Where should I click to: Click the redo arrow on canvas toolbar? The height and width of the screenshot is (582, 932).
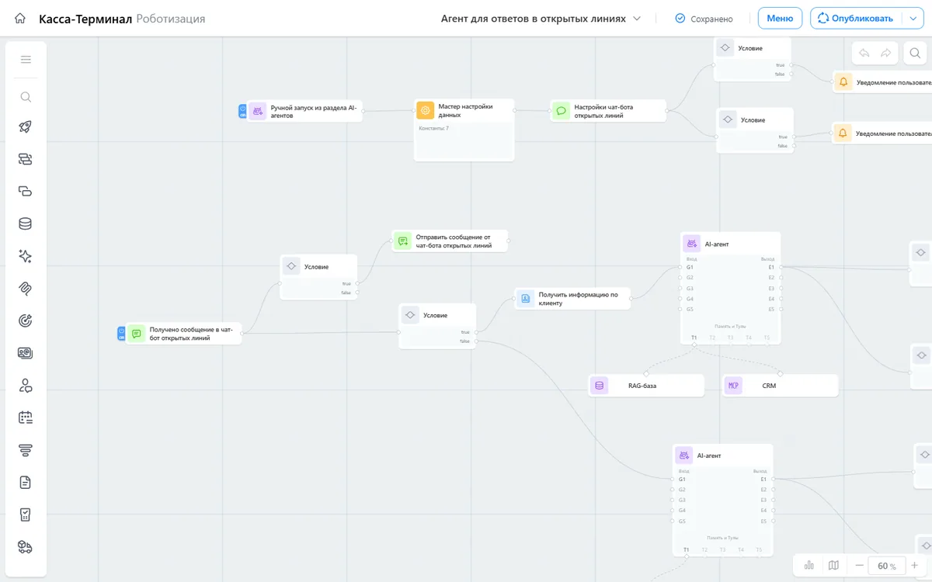[x=885, y=53]
